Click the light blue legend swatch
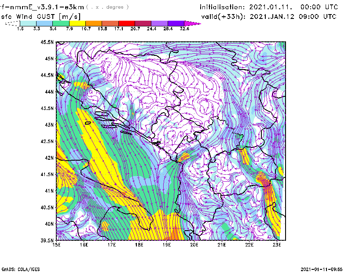The width and height of the screenshot is (352, 272). [44, 23]
